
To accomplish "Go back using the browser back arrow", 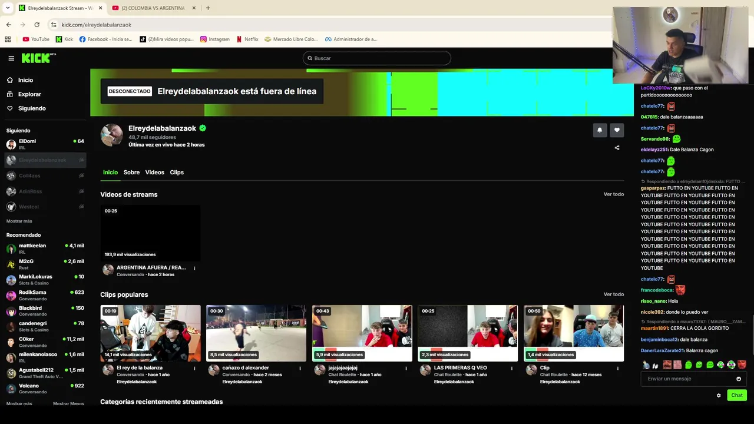I will pyautogui.click(x=8, y=25).
